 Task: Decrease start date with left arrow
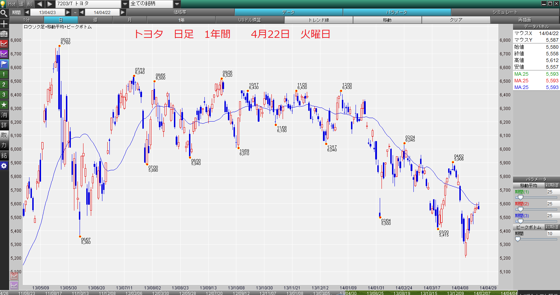[27, 12]
